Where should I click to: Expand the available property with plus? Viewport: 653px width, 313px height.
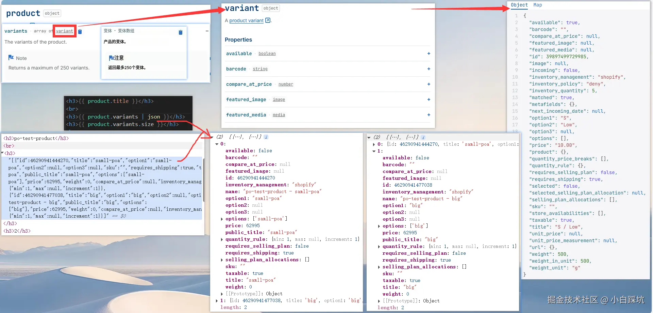pyautogui.click(x=429, y=53)
